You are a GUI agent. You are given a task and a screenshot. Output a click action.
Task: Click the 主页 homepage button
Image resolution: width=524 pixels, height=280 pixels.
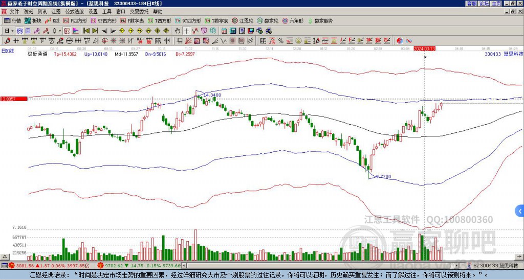[496, 4]
